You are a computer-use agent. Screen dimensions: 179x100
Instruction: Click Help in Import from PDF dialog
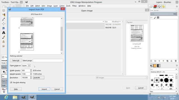coord(16,89)
